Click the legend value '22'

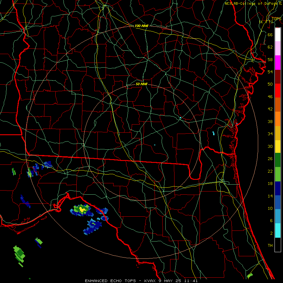point(270,171)
